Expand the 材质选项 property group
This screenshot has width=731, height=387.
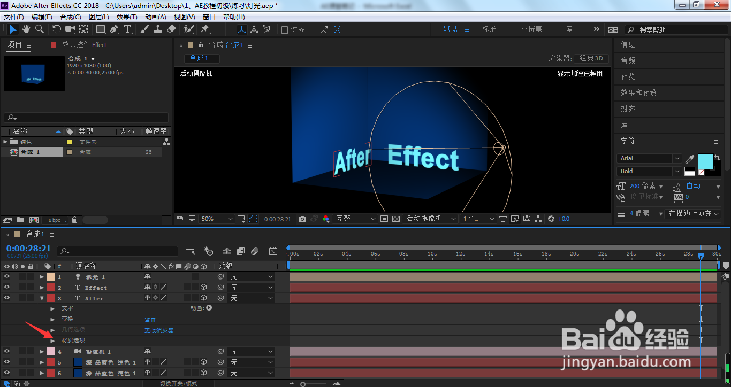click(52, 340)
